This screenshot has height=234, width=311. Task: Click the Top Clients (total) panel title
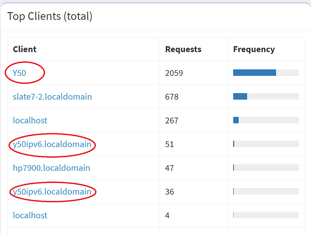pos(50,16)
